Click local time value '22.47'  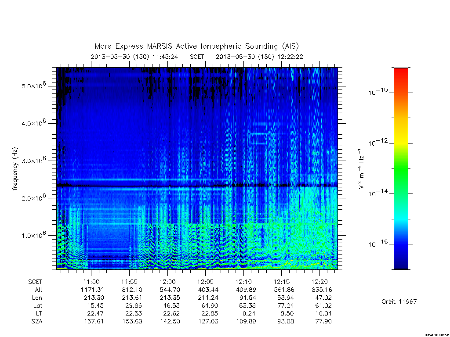coord(95,313)
